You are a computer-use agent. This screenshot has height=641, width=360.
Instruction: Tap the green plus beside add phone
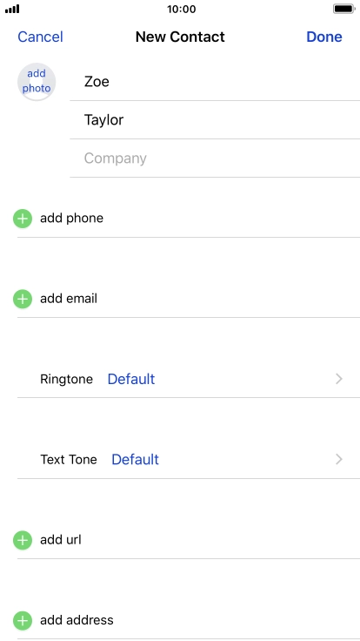point(23,219)
